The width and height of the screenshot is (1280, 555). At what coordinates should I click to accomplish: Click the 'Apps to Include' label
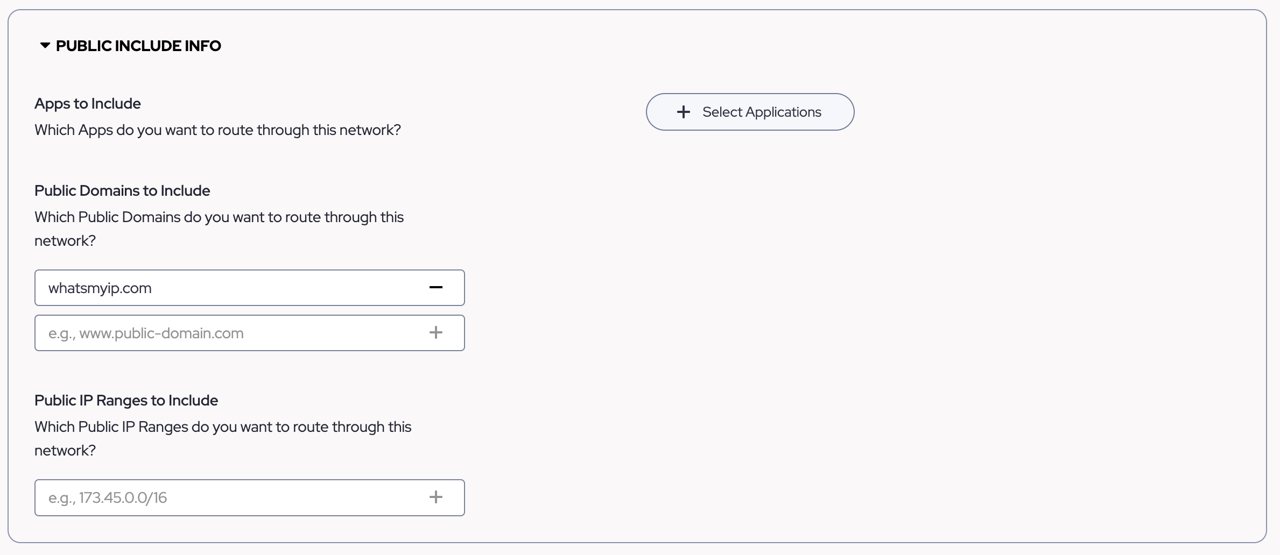click(88, 103)
